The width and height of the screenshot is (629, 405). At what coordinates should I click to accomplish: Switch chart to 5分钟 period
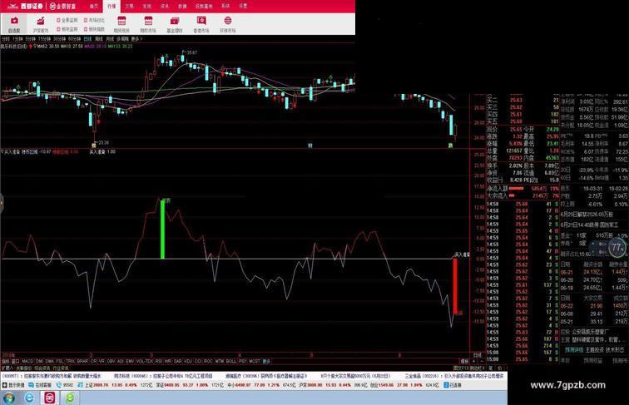tap(30, 39)
